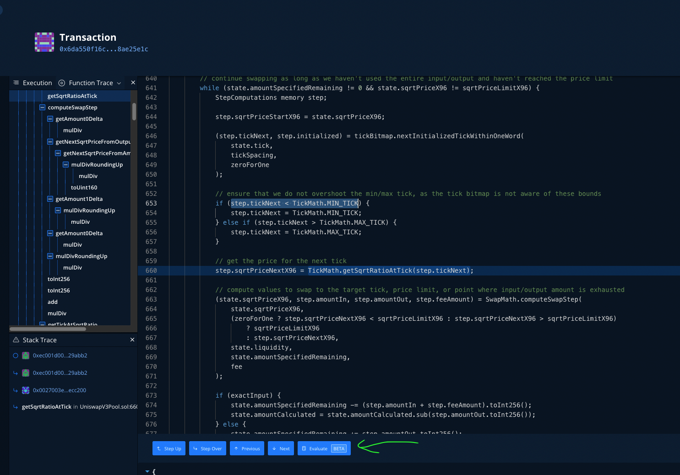Image resolution: width=680 pixels, height=475 pixels.
Task: Close the Function Trace panel
Action: (133, 83)
